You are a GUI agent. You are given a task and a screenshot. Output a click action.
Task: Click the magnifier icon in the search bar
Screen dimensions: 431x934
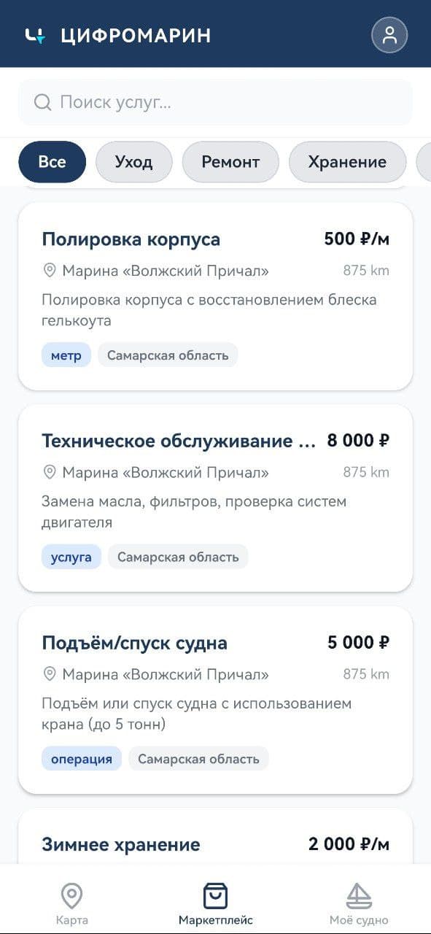42,102
